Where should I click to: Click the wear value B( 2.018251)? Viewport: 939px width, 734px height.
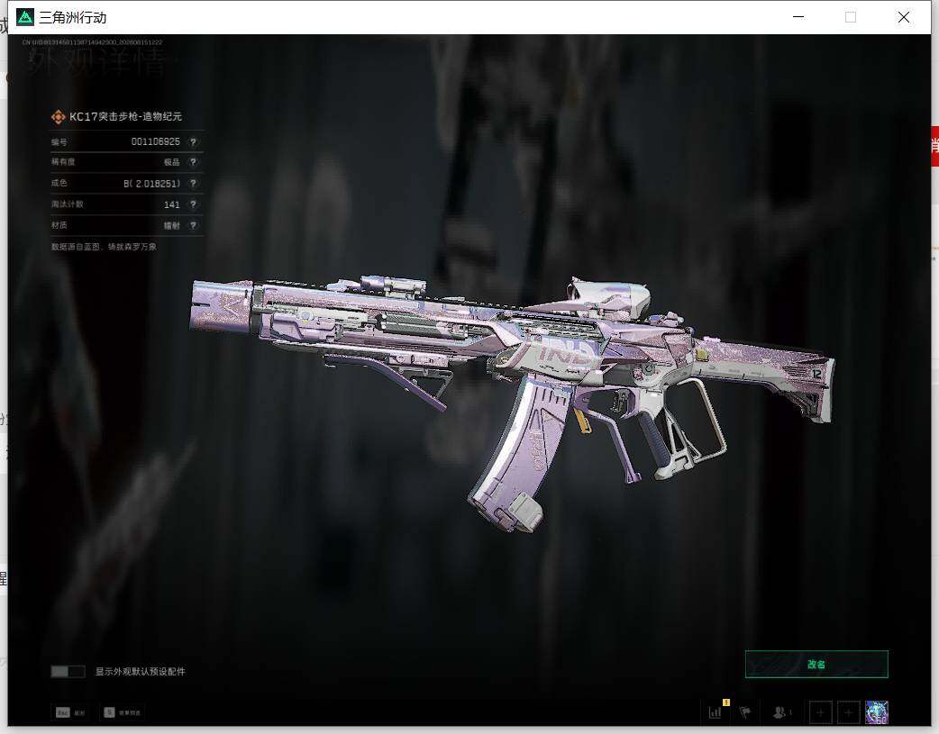click(151, 183)
